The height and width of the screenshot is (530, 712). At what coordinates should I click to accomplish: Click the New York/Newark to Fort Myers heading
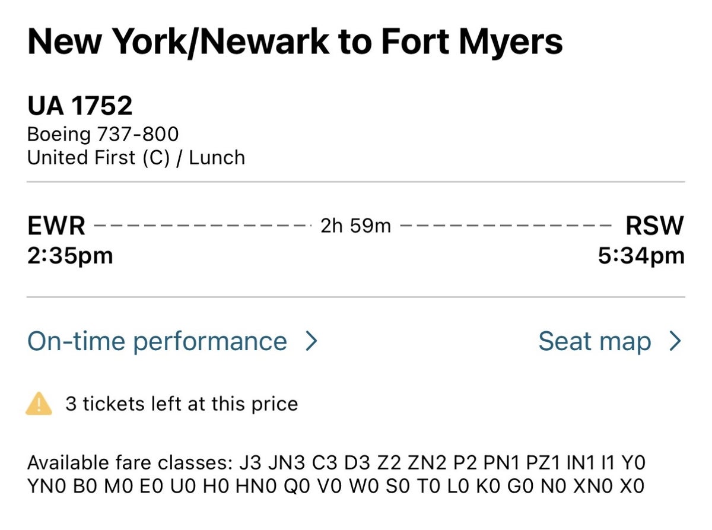pos(295,43)
